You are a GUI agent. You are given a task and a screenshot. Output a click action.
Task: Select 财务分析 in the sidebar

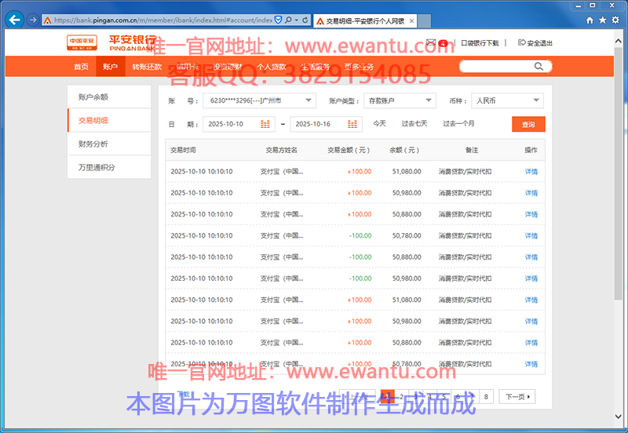point(109,144)
